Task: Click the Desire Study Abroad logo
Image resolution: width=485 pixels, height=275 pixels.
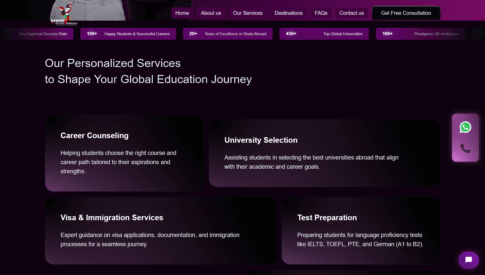Action: tap(64, 14)
